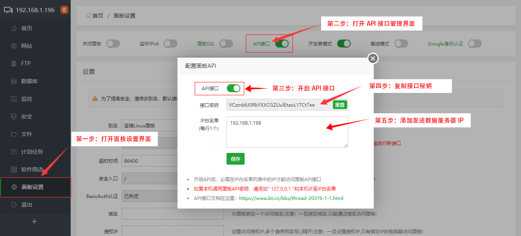Click the gear icon for 面板设置
The image size is (521, 236).
click(14, 187)
